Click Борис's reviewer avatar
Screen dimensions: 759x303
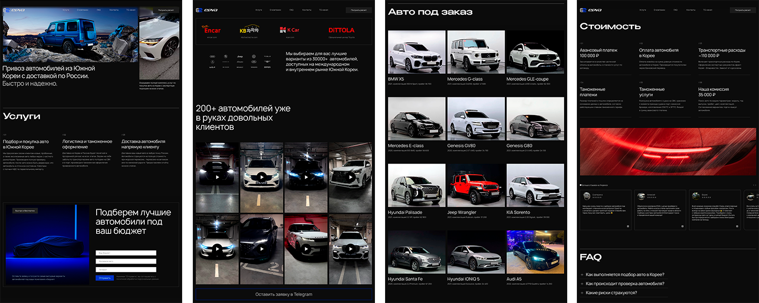pos(695,196)
